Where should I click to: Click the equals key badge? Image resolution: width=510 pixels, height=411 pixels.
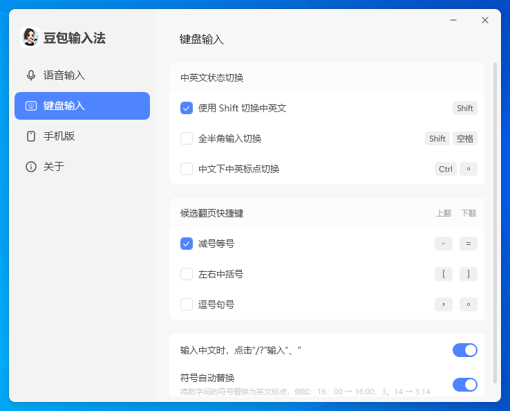pos(469,244)
